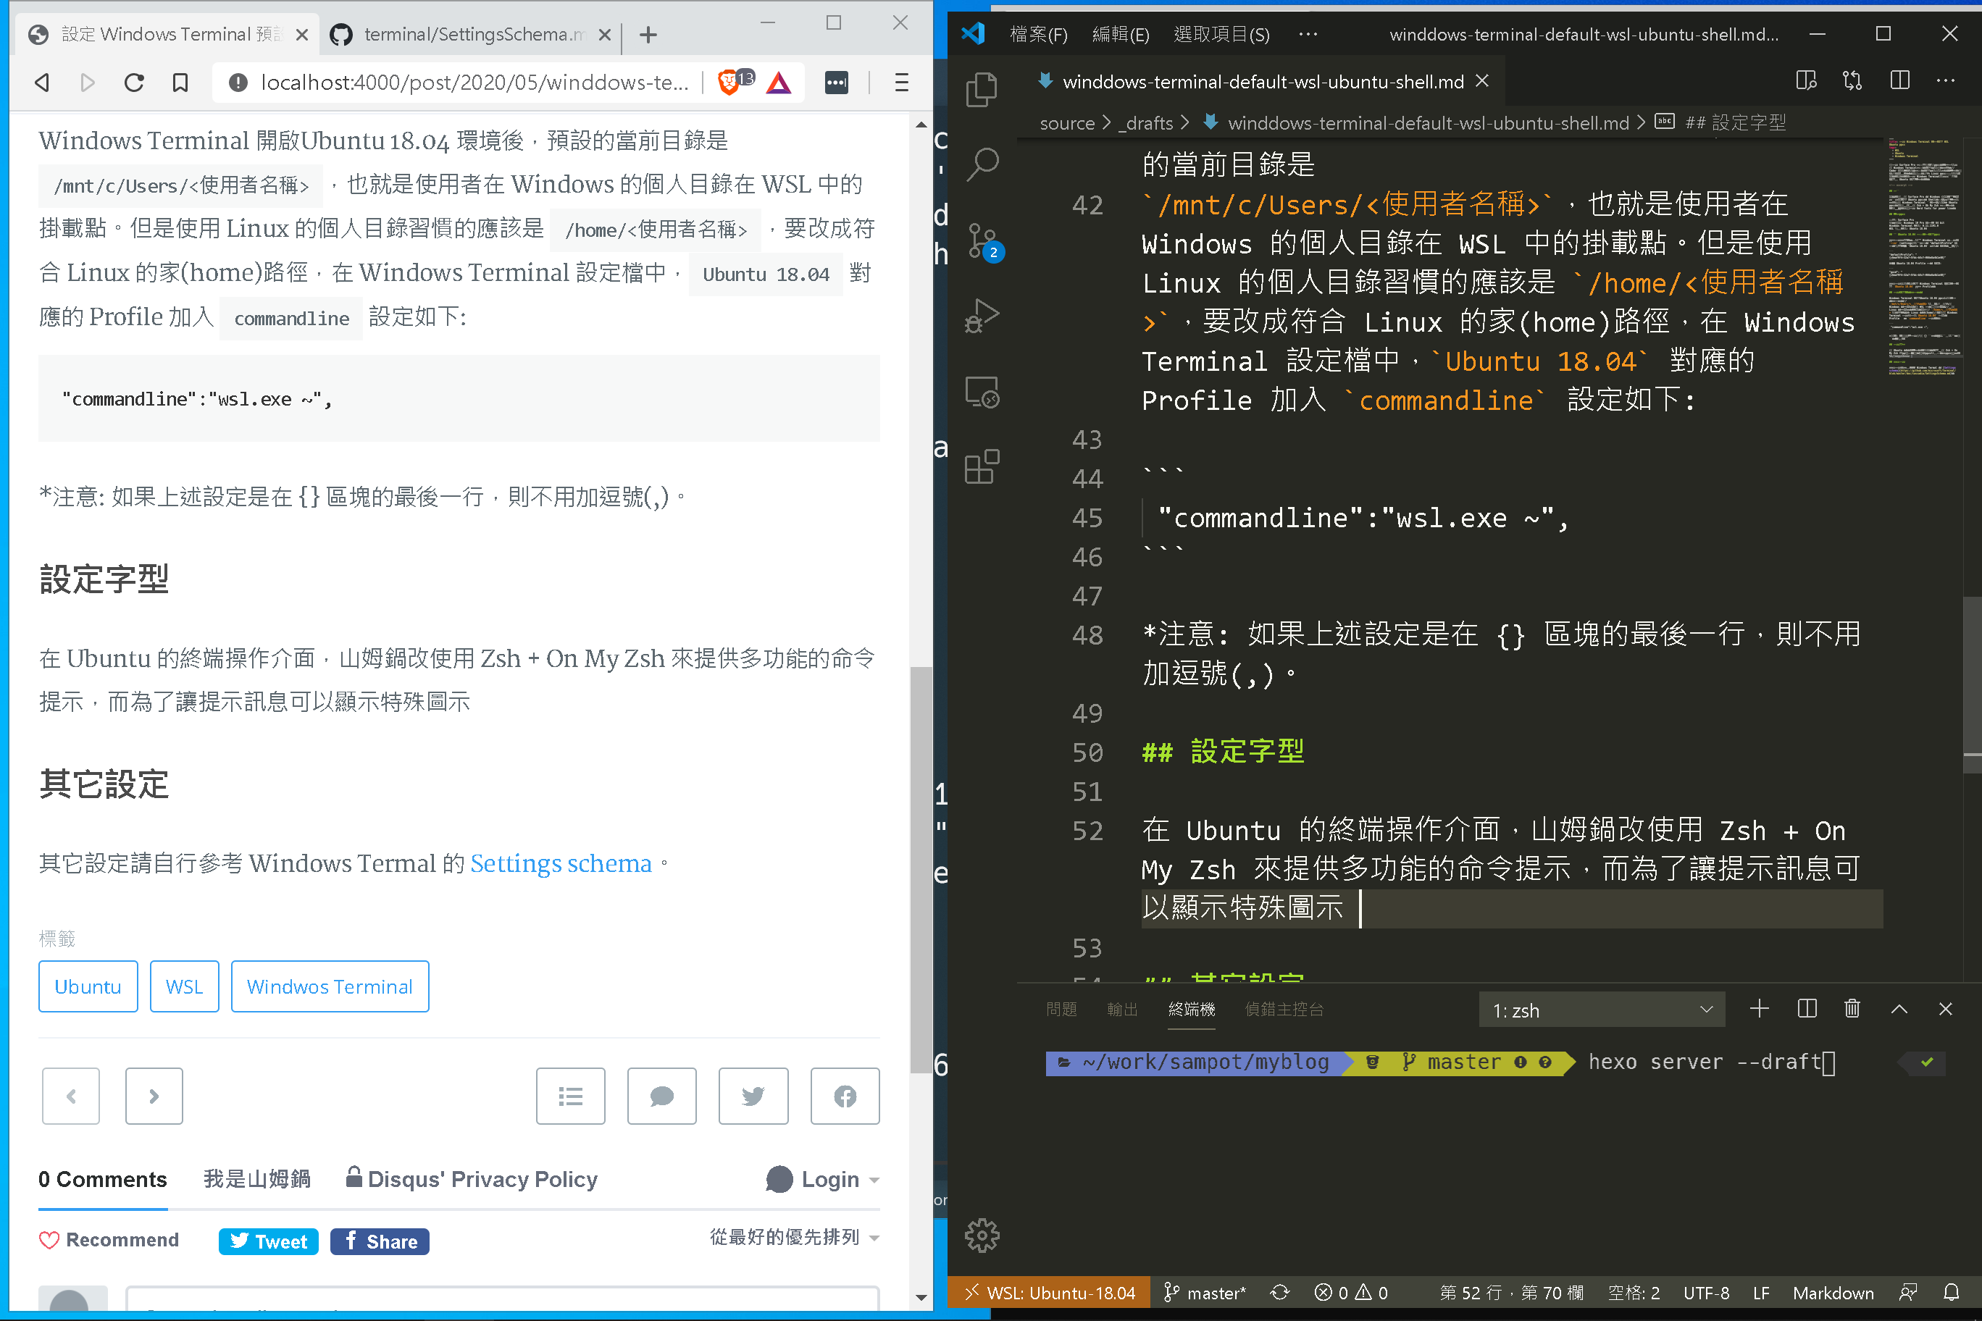Open the Search view in VS Code

[982, 164]
